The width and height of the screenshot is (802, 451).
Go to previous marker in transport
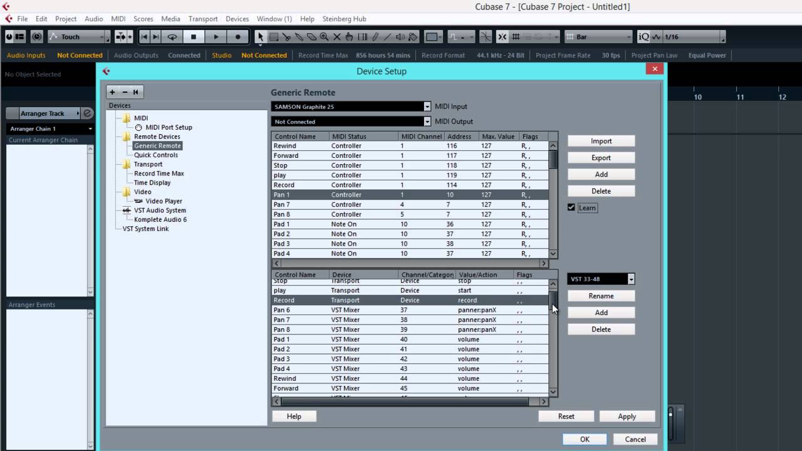click(x=144, y=37)
